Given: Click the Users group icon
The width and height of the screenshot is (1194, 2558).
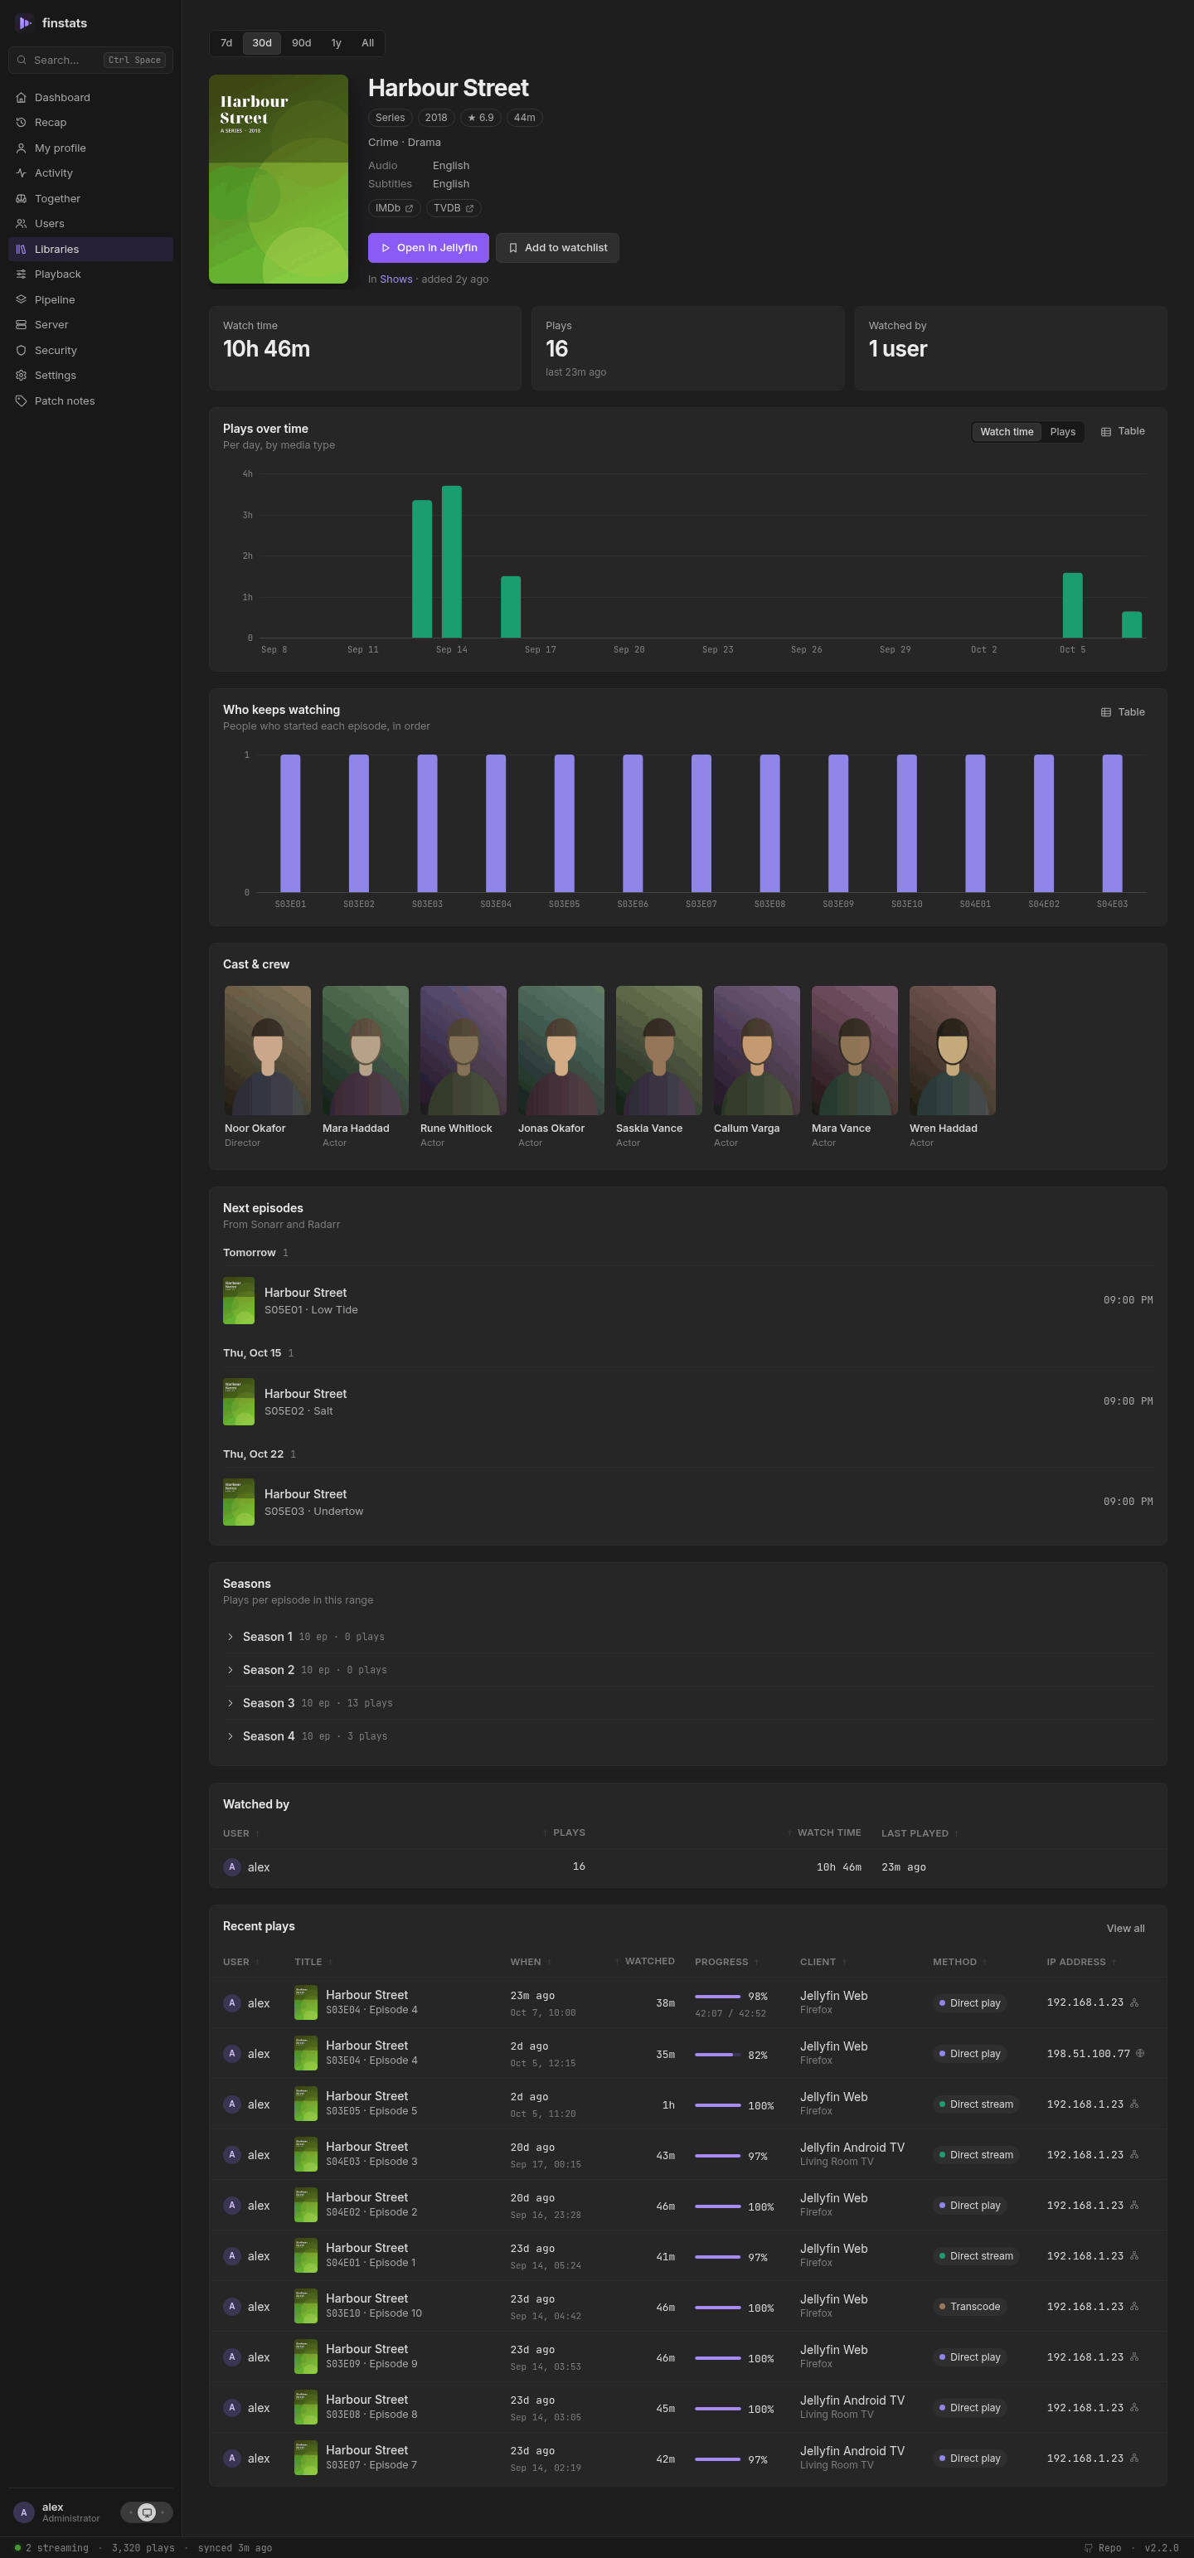Looking at the screenshot, I should point(21,223).
